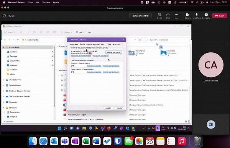Click the Administrar el almacenamiento link
230x148 pixels.
tap(81, 55)
